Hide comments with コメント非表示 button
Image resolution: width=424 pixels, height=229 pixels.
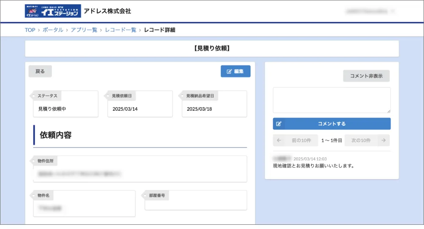(x=366, y=76)
